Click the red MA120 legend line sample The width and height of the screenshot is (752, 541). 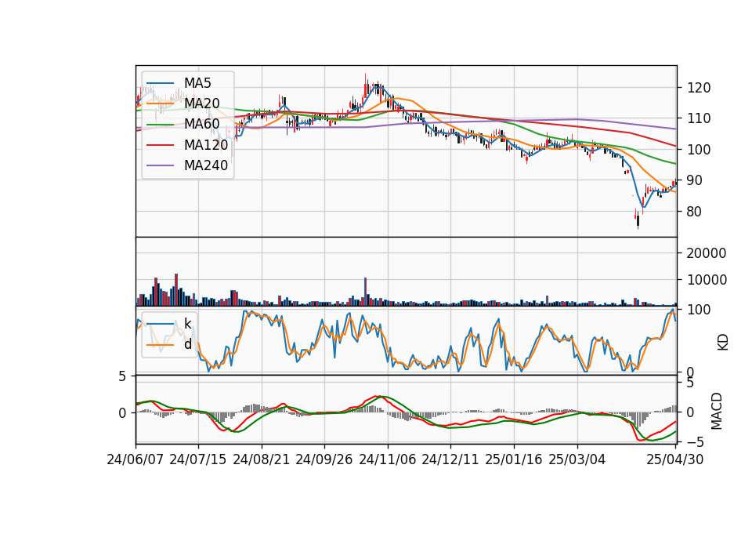point(160,145)
